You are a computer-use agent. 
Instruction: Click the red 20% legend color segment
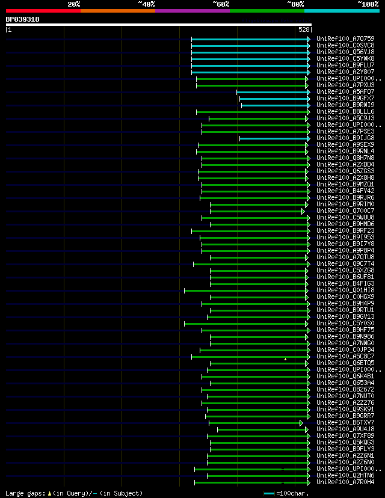[x=43, y=11]
